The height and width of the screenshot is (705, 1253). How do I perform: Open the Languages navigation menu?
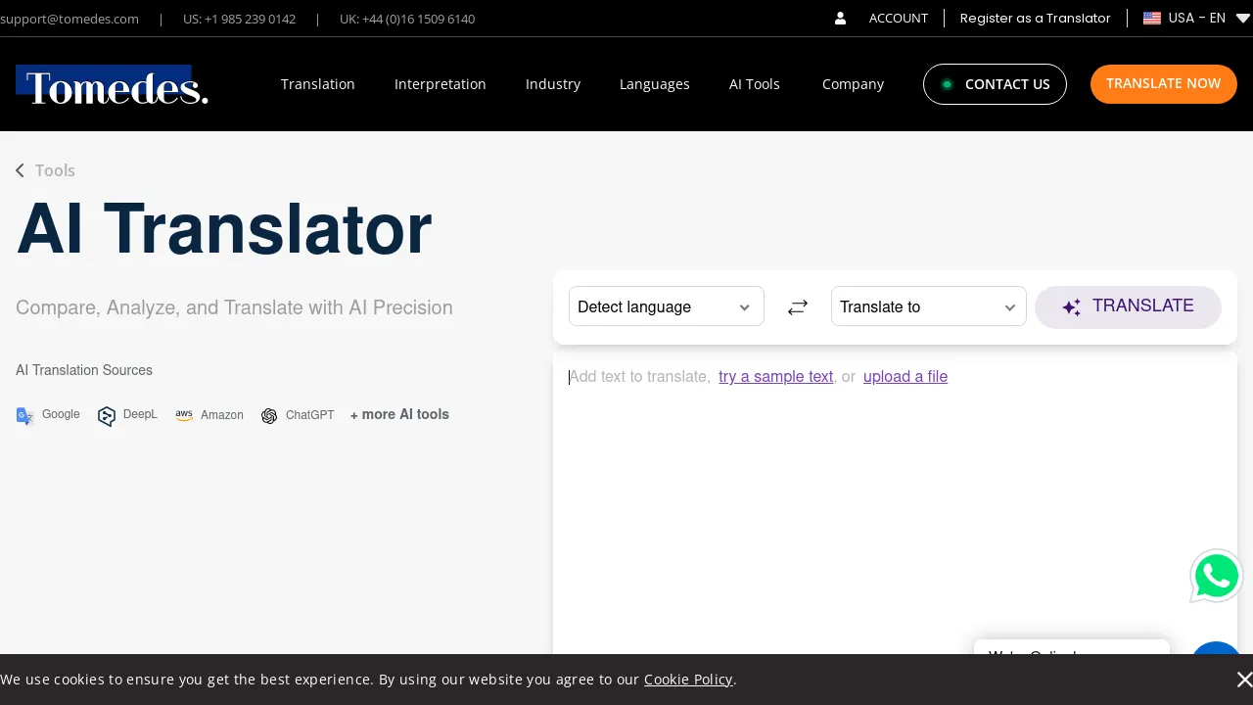pyautogui.click(x=655, y=84)
